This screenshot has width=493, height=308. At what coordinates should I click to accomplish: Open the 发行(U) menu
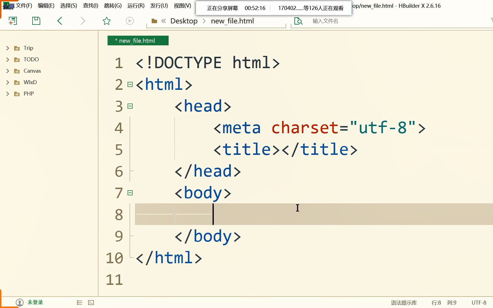[159, 6]
